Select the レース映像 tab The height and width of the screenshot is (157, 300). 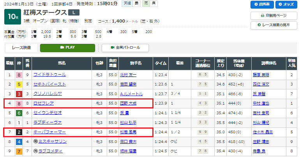pos(21,48)
